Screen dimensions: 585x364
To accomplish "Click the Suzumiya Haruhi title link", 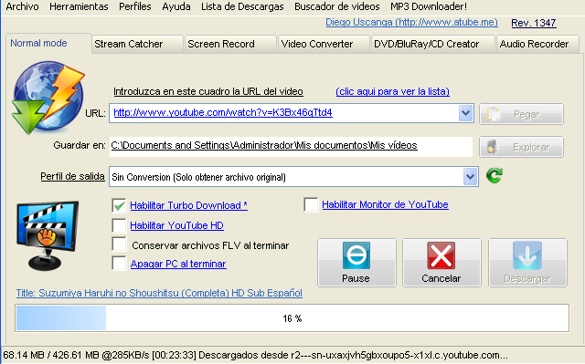I will coord(159,293).
